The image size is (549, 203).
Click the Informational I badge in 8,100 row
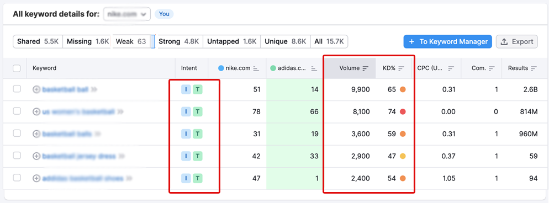(186, 112)
